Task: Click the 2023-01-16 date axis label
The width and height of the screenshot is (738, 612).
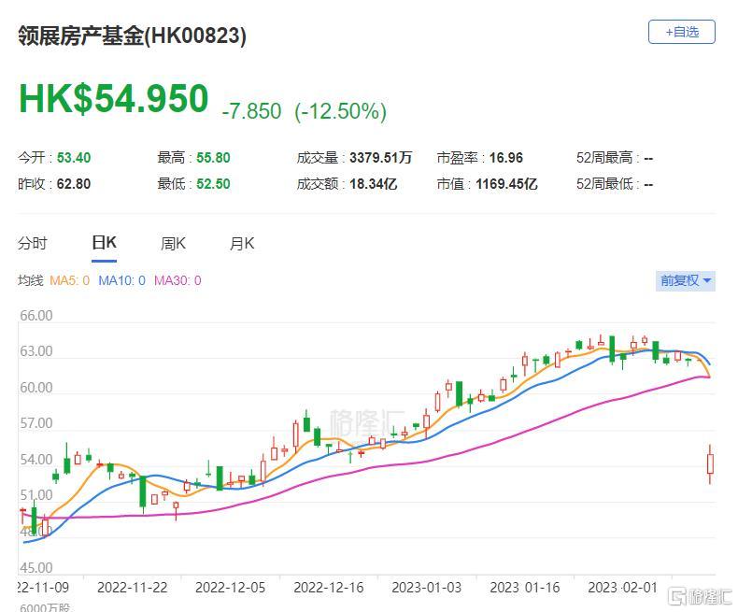Action: [x=525, y=588]
